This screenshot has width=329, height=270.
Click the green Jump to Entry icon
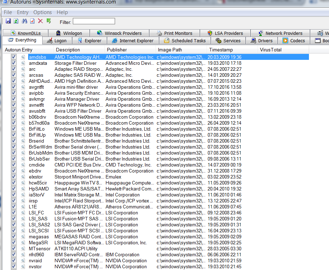(x=49, y=21)
